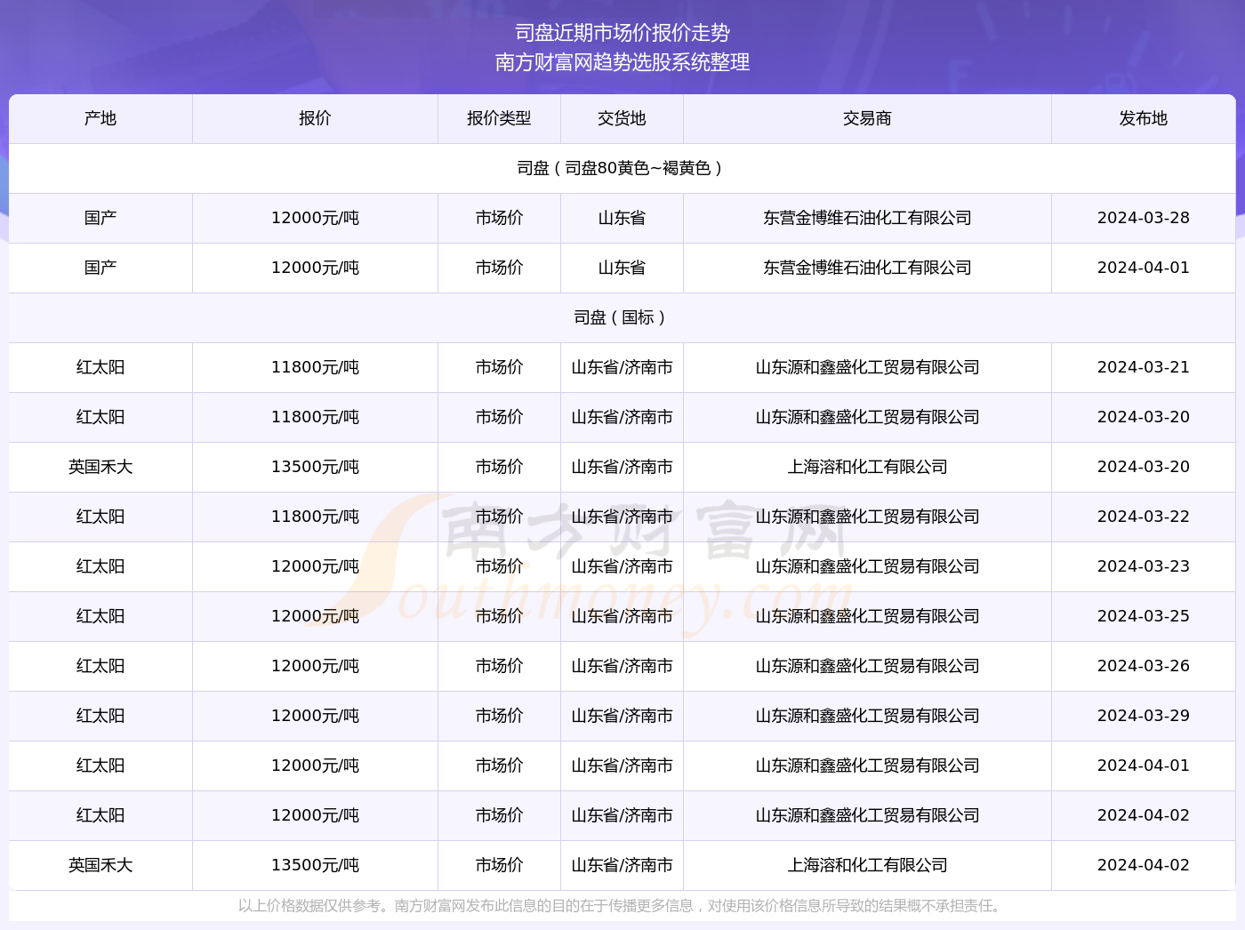Viewport: 1245px width, 930px height.
Task: Click 市场价 in the 2024-03-28 row
Action: tap(499, 218)
